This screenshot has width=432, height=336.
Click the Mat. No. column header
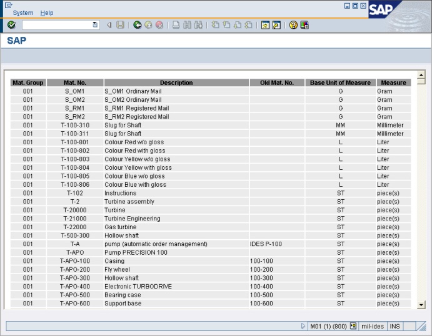pos(75,82)
